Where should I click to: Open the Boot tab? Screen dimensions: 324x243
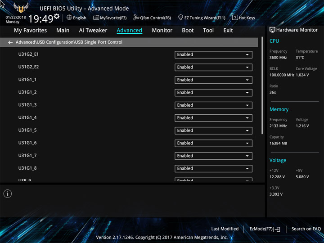tap(188, 31)
